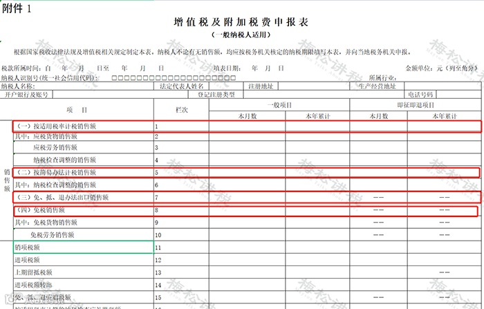The image size is (484, 309).
Task: Click the blank cell right of 注册地址
Action: 314,86
